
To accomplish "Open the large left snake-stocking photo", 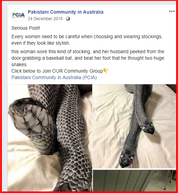I will coord(50,138).
